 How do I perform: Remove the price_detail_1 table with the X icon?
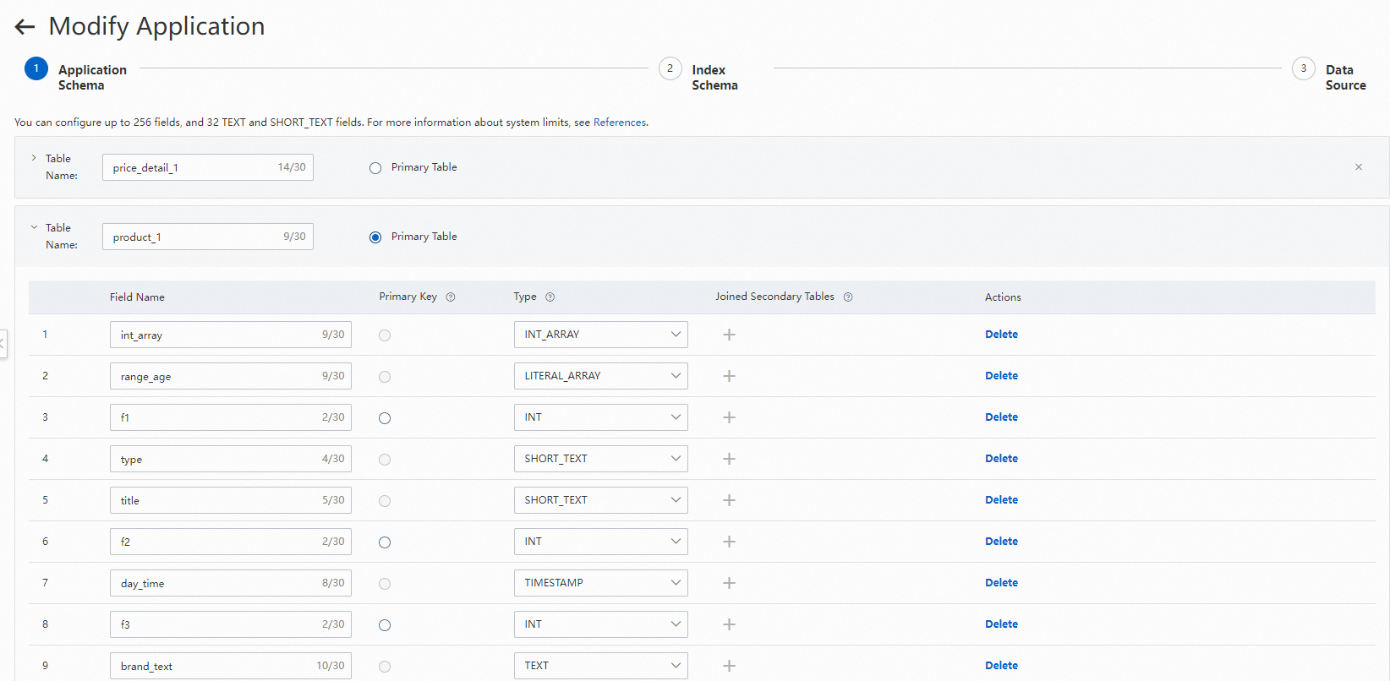1359,167
